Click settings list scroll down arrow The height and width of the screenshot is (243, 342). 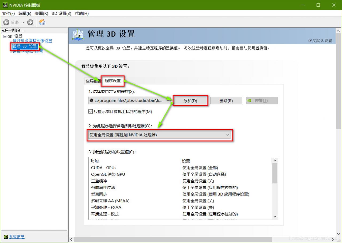[x=275, y=217]
